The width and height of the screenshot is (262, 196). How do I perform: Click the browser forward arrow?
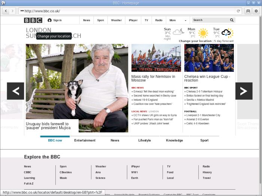(x=12, y=11)
